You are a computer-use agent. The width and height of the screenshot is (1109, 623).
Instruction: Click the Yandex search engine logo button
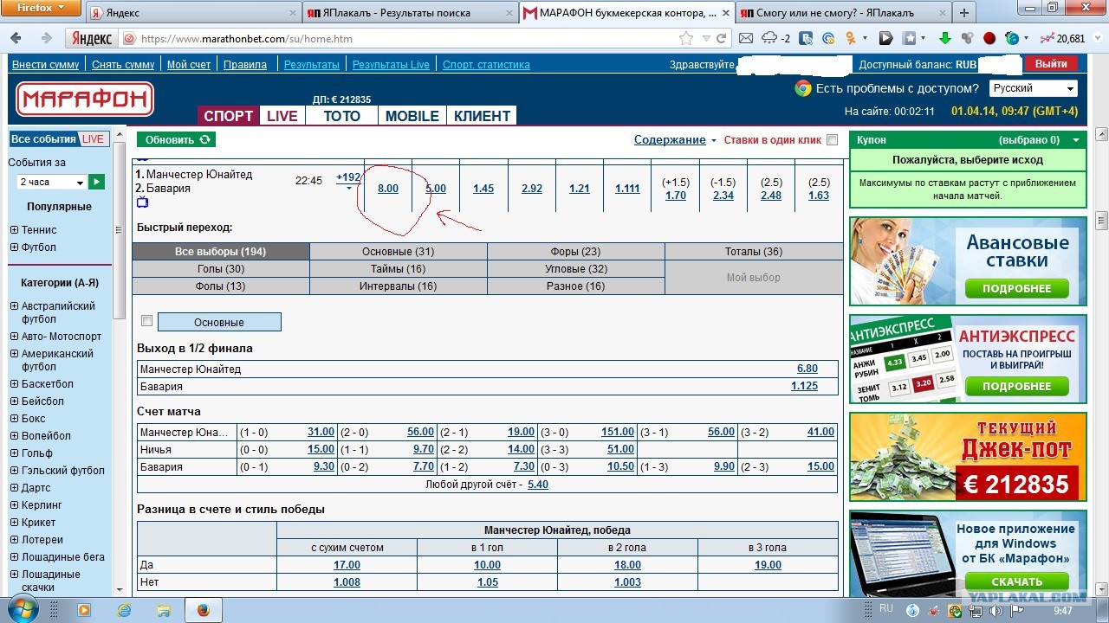(92, 39)
